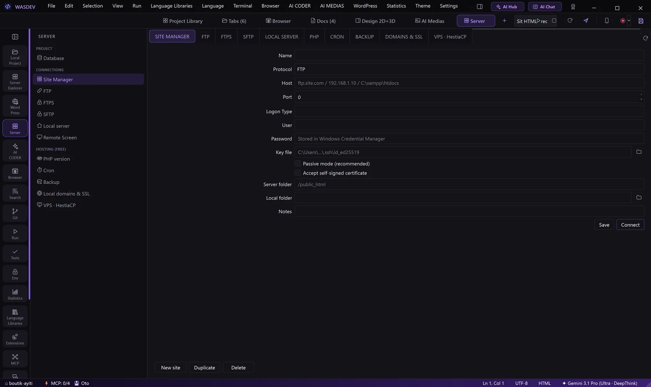Add a new tab with plus button
This screenshot has height=387, width=651.
click(504, 21)
